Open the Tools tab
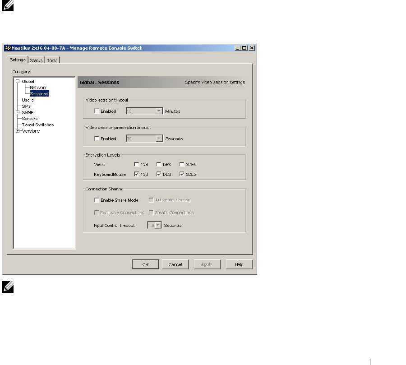 point(52,60)
